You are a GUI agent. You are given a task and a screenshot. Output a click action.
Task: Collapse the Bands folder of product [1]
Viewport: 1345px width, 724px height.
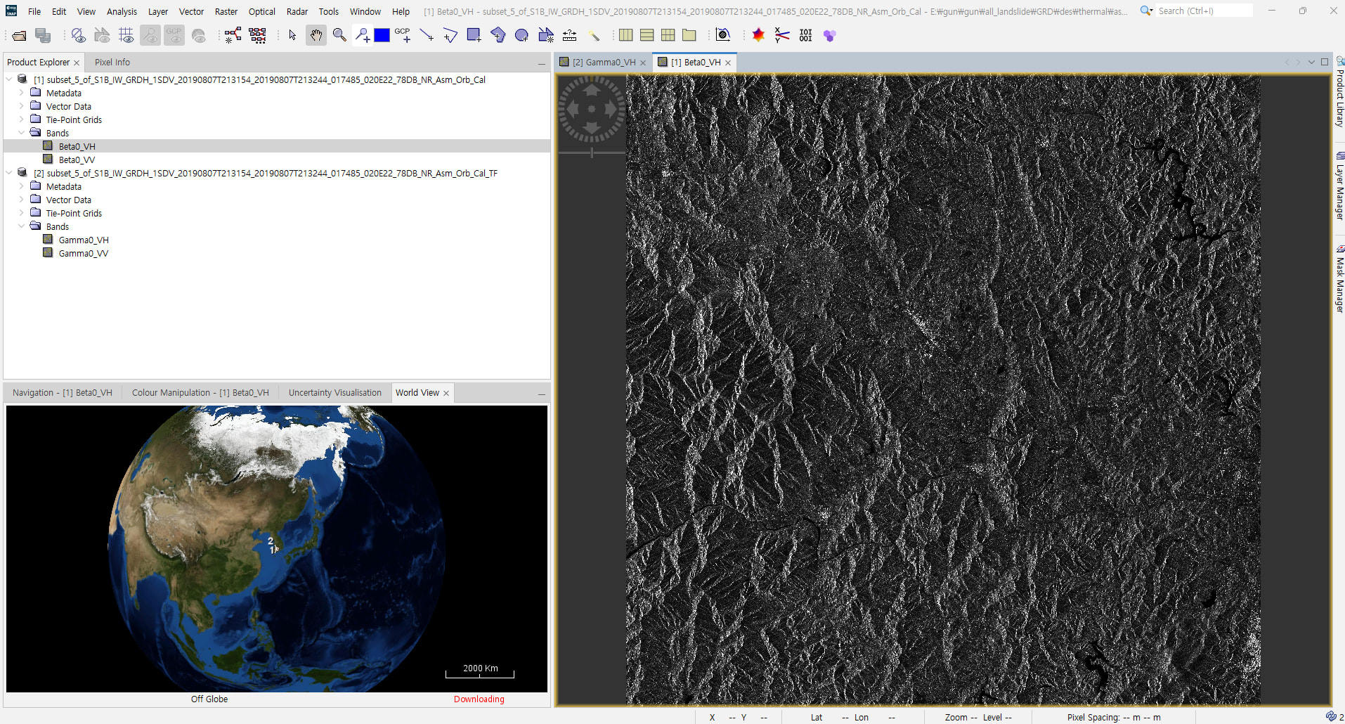(21, 133)
